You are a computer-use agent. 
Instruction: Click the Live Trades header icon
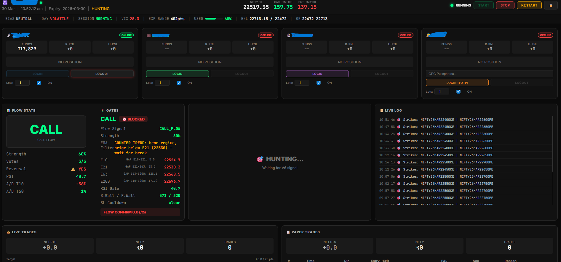point(8,232)
